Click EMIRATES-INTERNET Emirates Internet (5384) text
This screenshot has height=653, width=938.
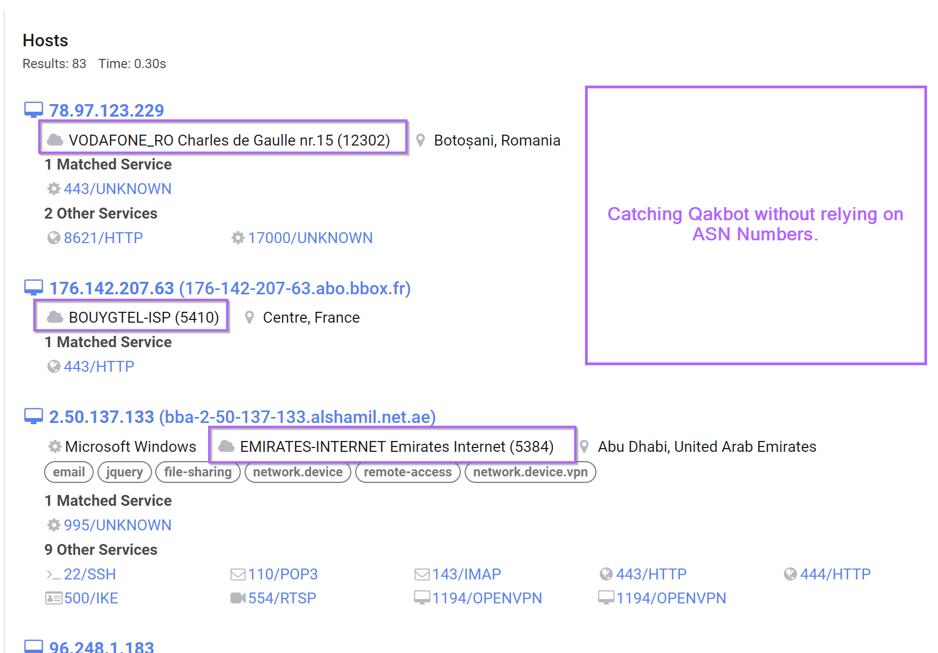[397, 446]
